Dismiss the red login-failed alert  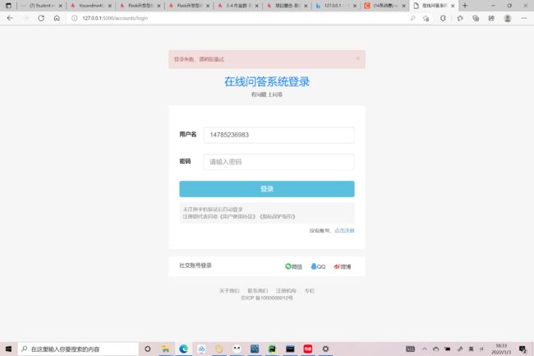click(x=358, y=58)
